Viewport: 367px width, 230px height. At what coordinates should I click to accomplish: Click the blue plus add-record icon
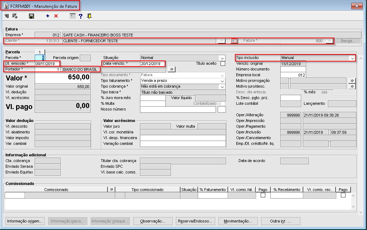(x=48, y=16)
